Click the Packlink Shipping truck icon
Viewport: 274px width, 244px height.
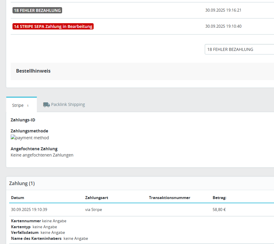(46, 105)
